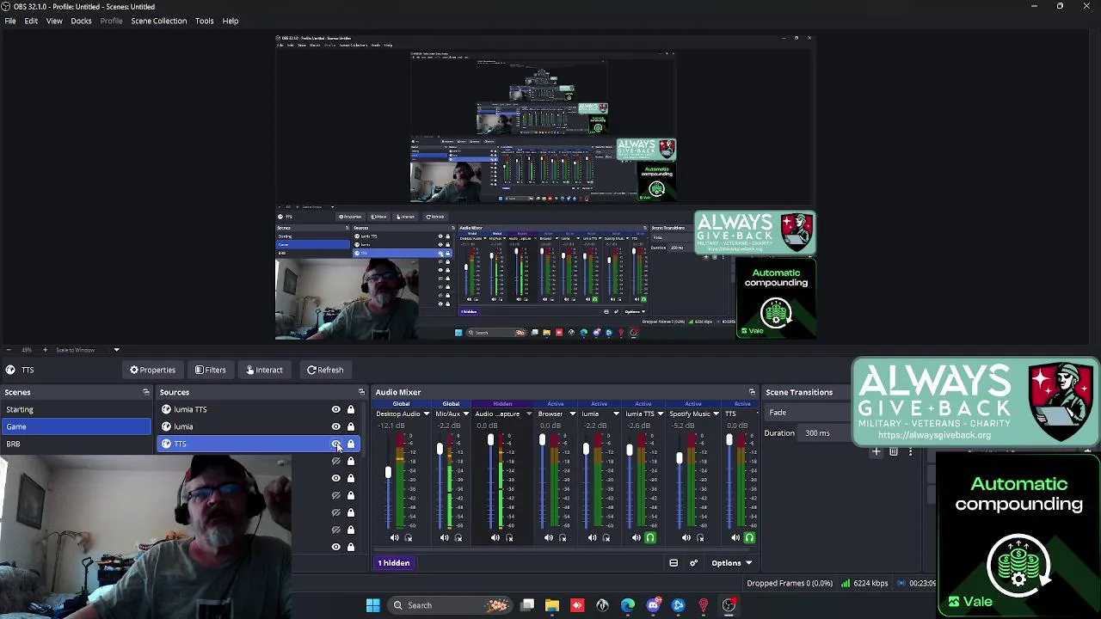1101x619 pixels.
Task: Open Desktop Audio channel dropdown arrow
Action: click(x=426, y=414)
